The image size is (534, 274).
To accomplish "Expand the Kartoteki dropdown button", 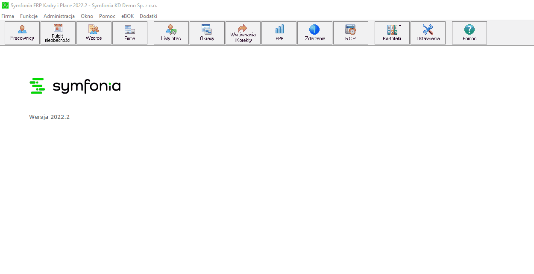I will click(392, 33).
